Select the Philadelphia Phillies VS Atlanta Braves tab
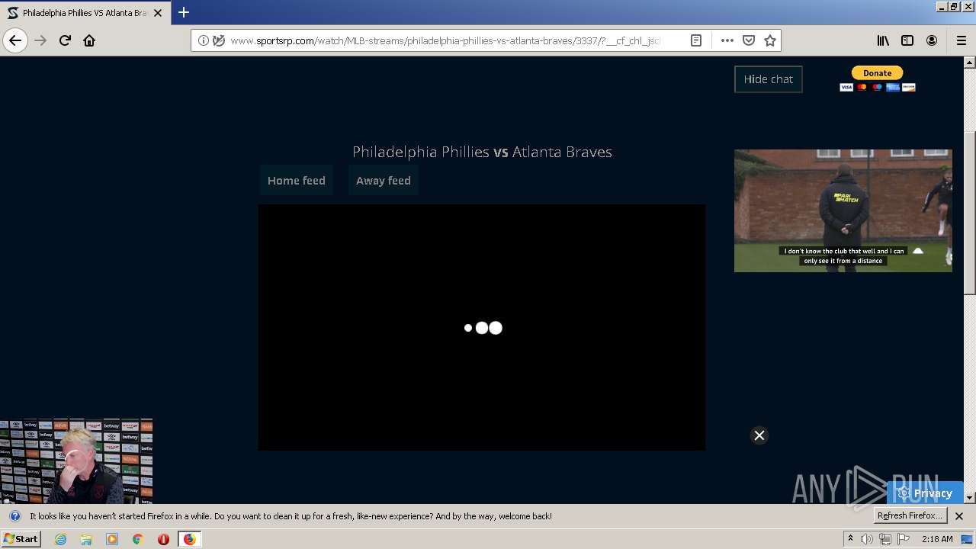Viewport: 976px width, 549px height. point(85,13)
